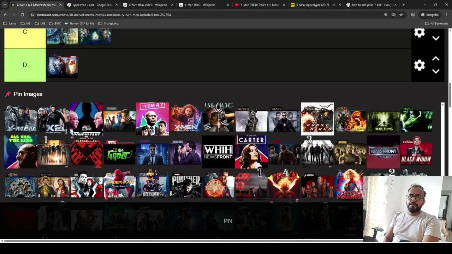Open the Icertis bookmark folder
The width and height of the screenshot is (452, 254).
10,24
